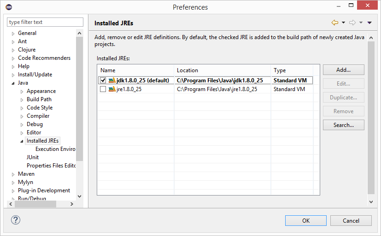The image size is (381, 236).
Task: Collapse the Java tree node
Action: pos(13,83)
